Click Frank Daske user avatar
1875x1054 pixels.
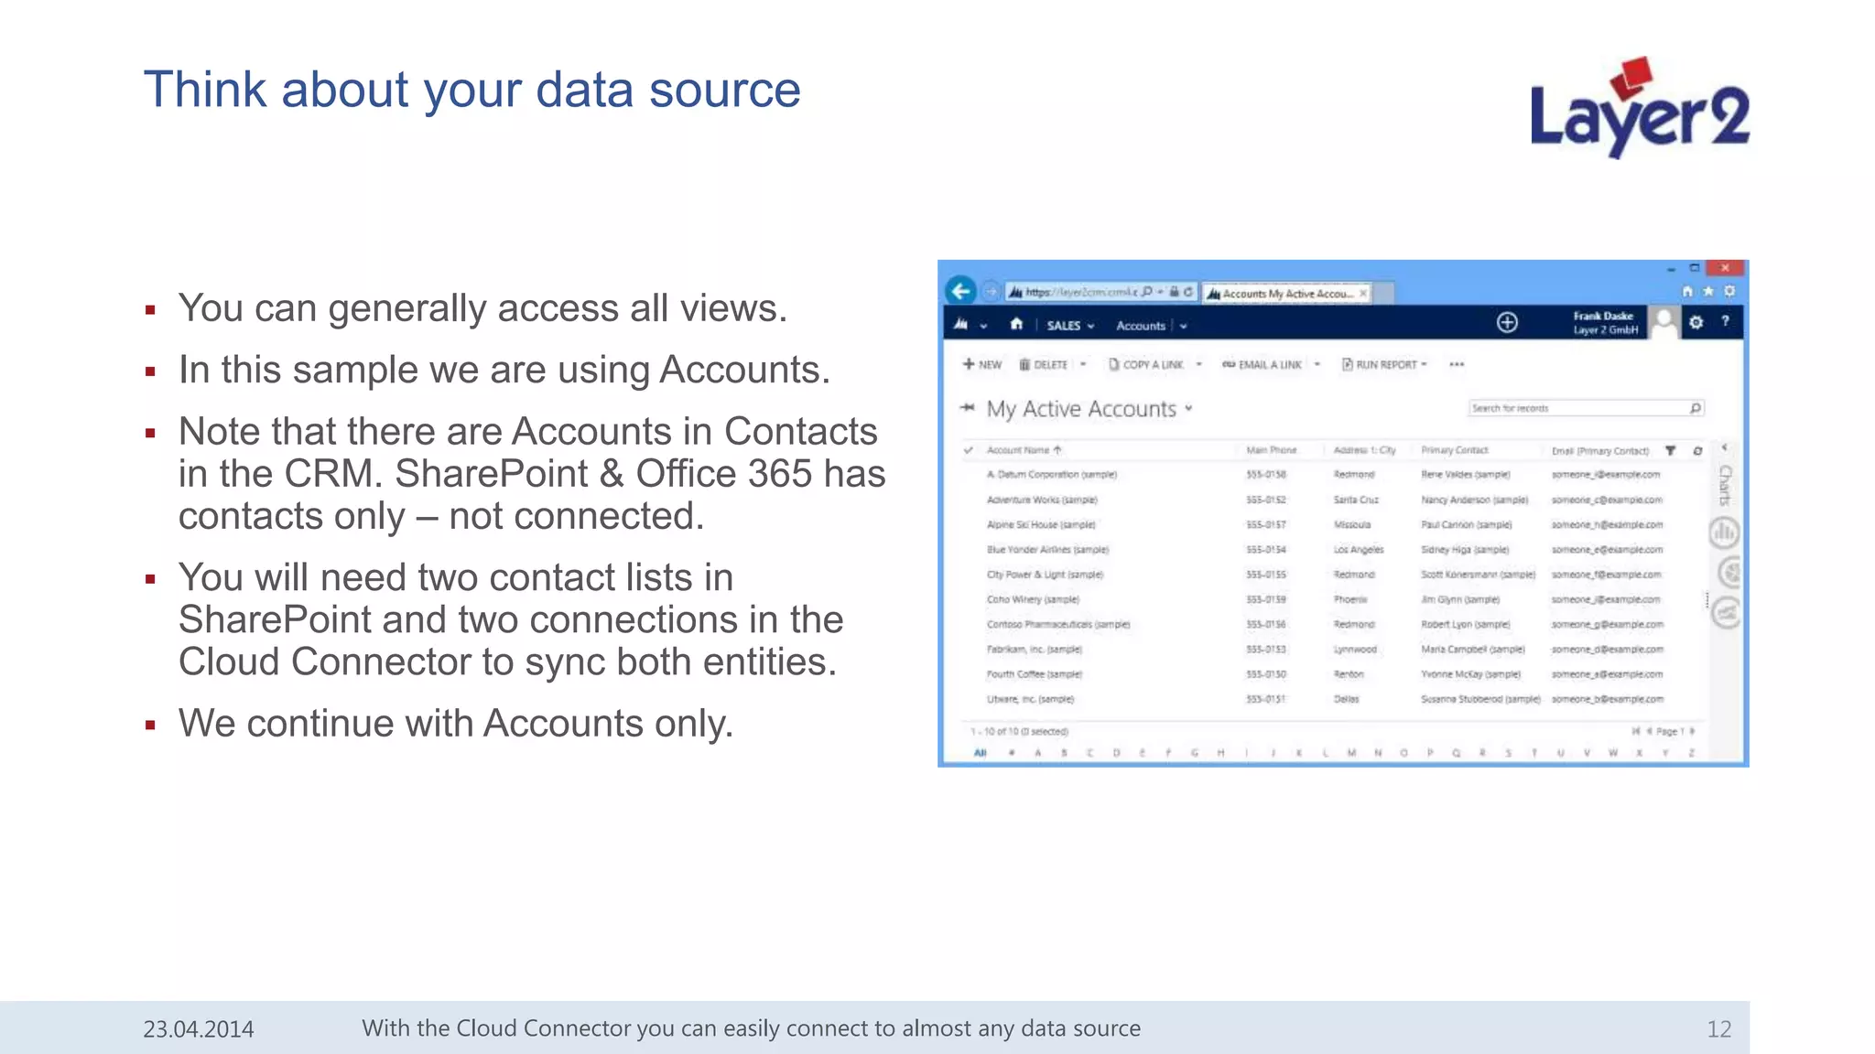(x=1664, y=322)
